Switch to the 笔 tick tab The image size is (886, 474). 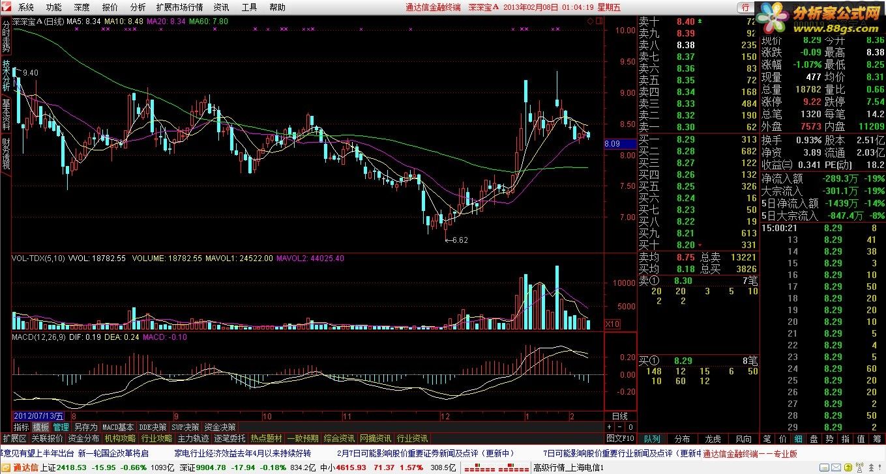[x=767, y=439]
